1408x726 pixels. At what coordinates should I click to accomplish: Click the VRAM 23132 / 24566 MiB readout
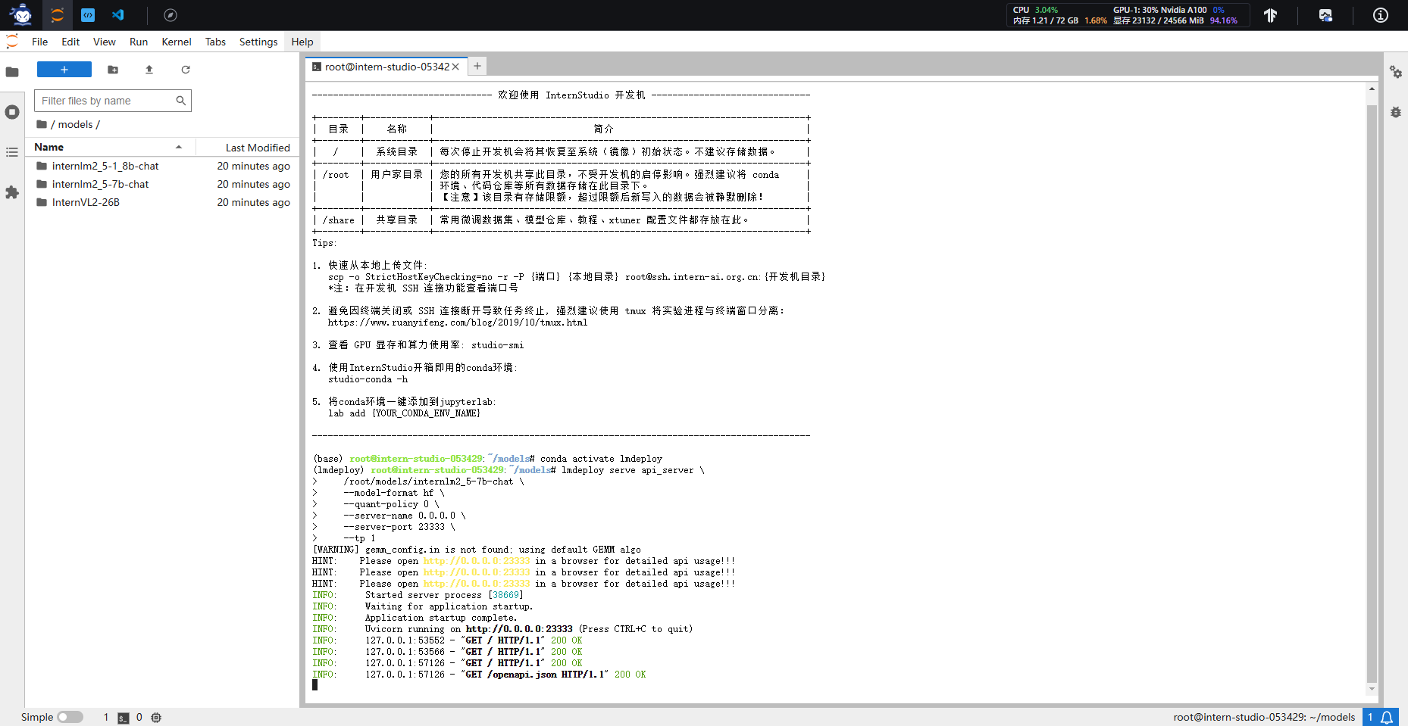[1175, 20]
